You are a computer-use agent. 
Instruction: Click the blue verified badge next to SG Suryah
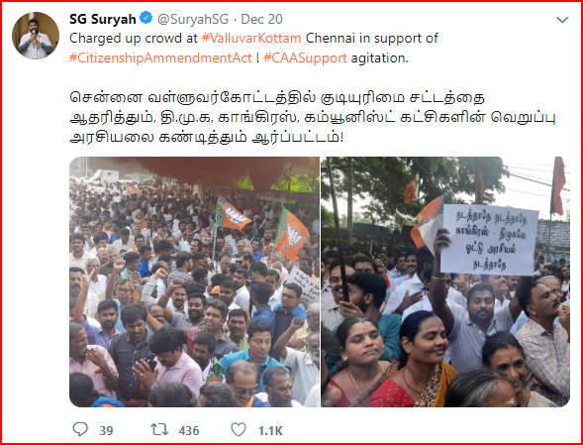click(x=146, y=18)
